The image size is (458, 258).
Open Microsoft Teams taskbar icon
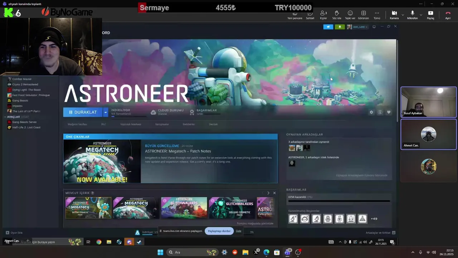287,252
